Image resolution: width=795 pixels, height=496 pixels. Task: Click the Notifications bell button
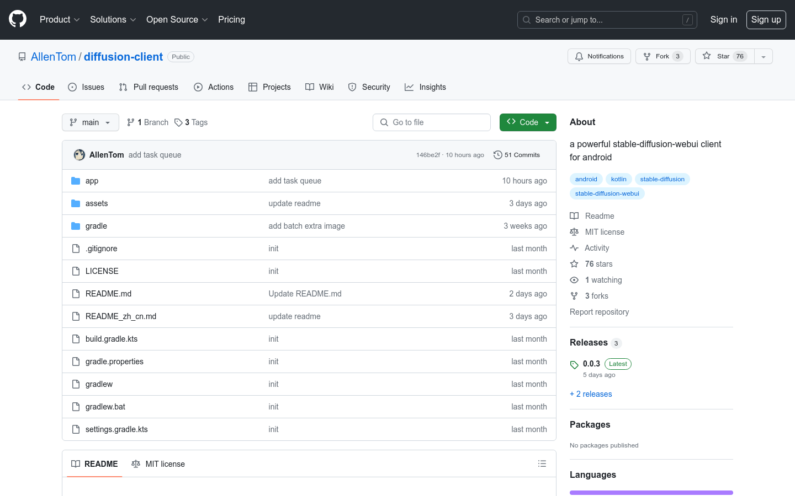tap(599, 56)
